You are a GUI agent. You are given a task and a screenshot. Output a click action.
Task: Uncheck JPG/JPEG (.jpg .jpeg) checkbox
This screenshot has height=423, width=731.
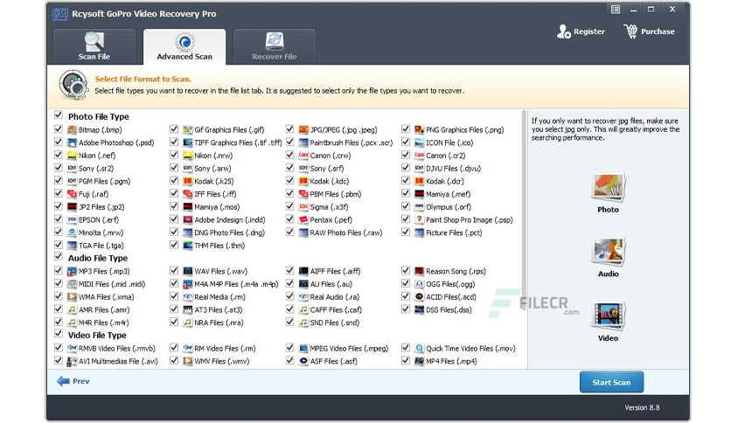click(x=290, y=128)
